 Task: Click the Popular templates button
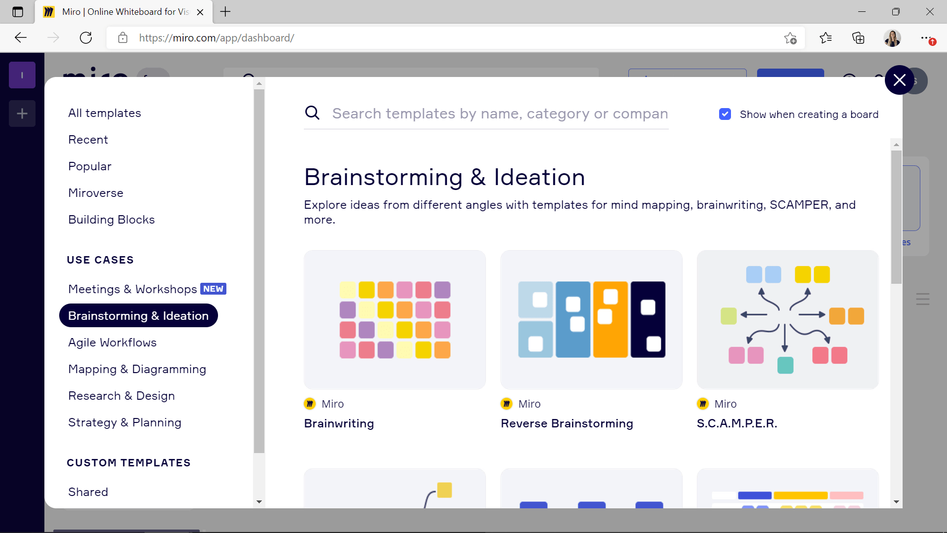pos(90,167)
